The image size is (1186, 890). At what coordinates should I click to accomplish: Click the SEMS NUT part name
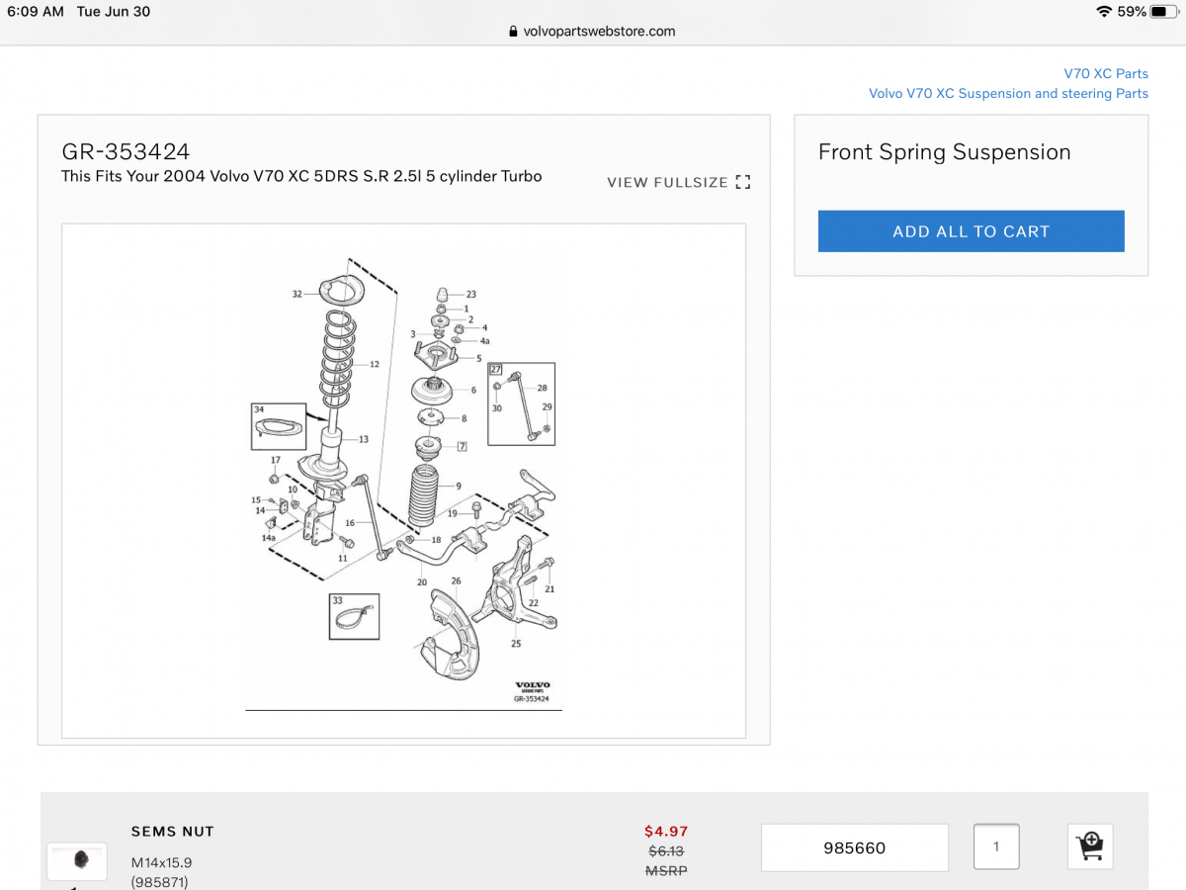[173, 832]
